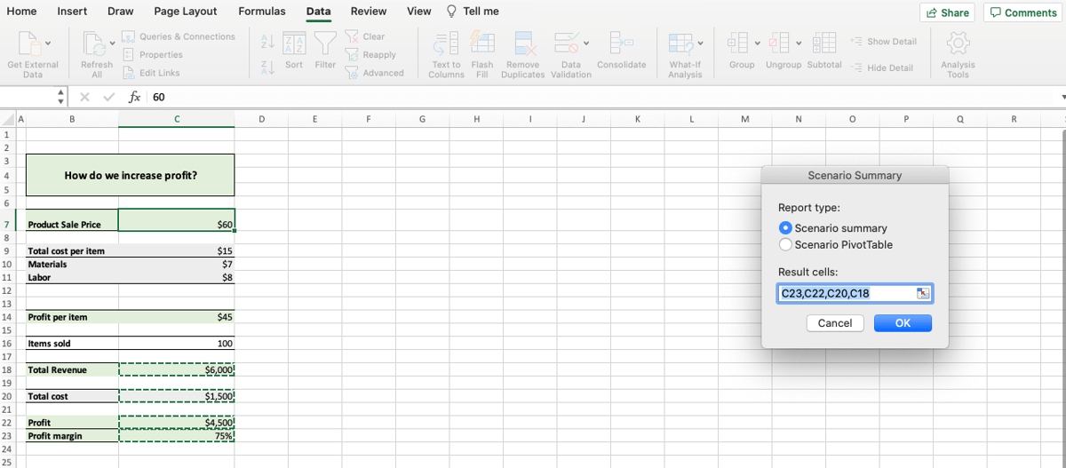
Task: Expand the Get External Data dropdown
Action: click(x=47, y=43)
